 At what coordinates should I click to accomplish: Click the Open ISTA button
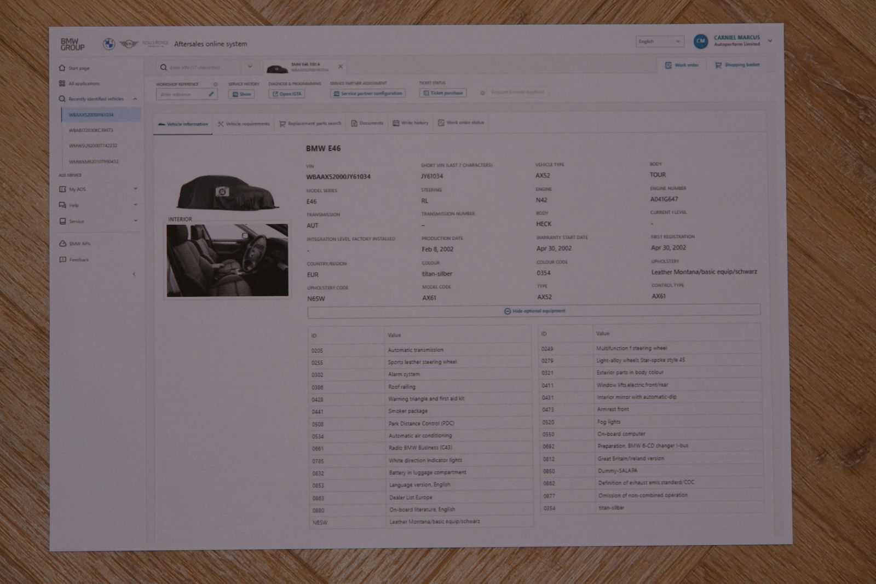coord(286,94)
